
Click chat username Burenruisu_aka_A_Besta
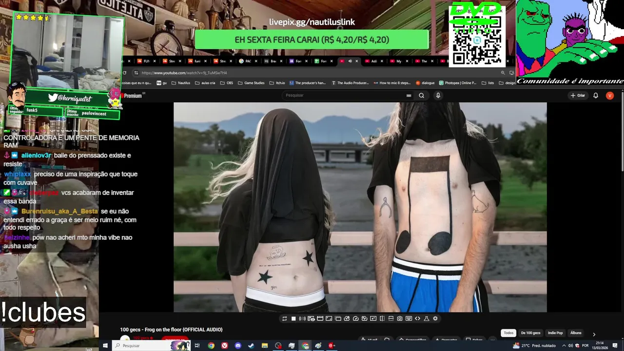pos(59,211)
